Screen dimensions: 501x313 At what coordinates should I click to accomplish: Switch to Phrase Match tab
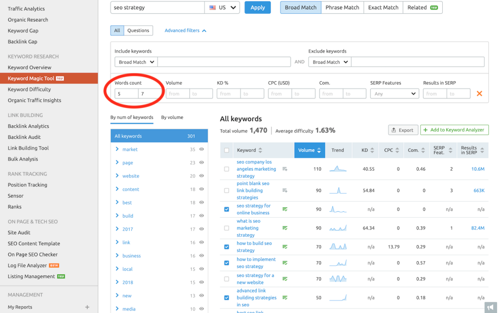(342, 7)
